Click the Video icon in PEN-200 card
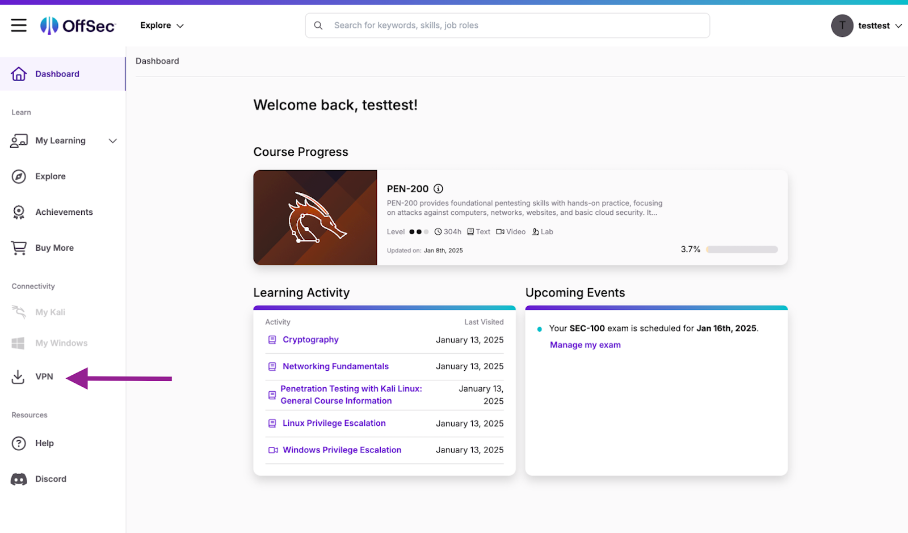 coord(500,232)
